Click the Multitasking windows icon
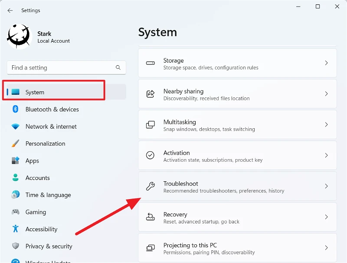The image size is (347, 263). click(x=151, y=125)
